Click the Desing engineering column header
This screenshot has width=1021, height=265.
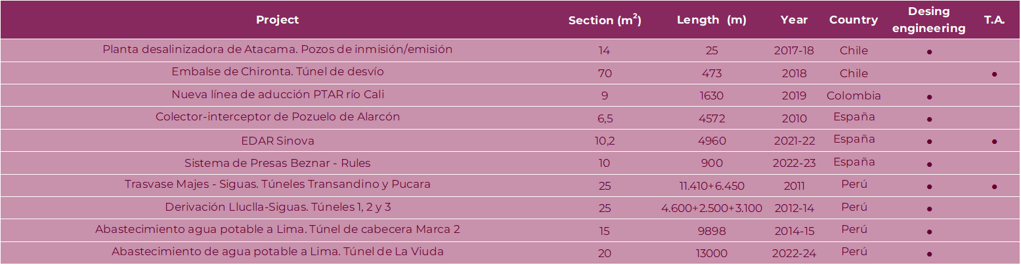click(929, 20)
